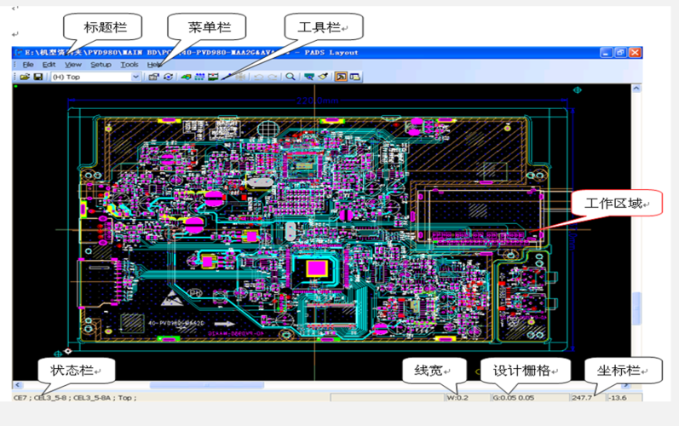Click the Redo arrow icon
The height and width of the screenshot is (426, 679).
click(273, 77)
